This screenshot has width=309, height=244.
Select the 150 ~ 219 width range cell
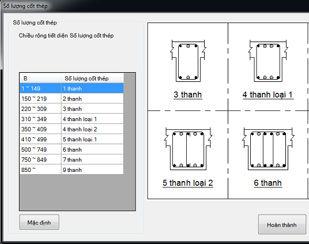click(40, 99)
